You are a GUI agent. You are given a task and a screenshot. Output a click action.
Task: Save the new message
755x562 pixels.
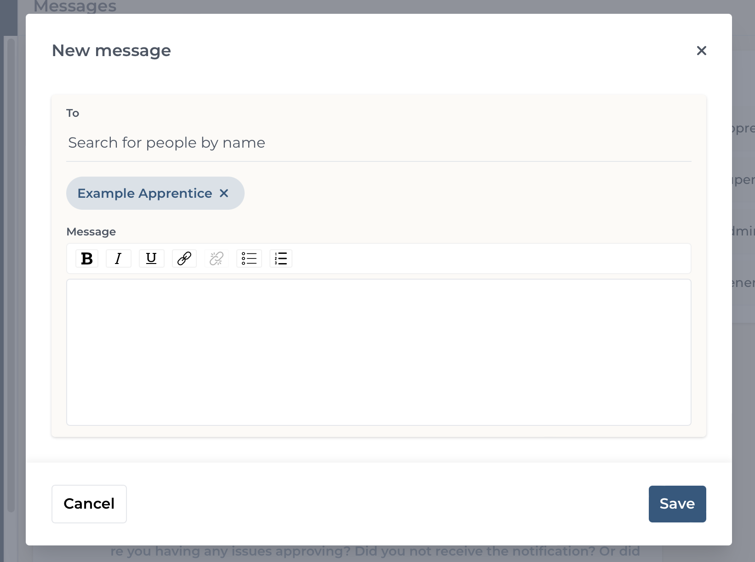pyautogui.click(x=677, y=504)
